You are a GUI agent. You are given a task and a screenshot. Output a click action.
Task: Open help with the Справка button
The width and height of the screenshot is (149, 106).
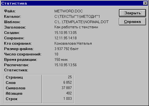(x=132, y=22)
